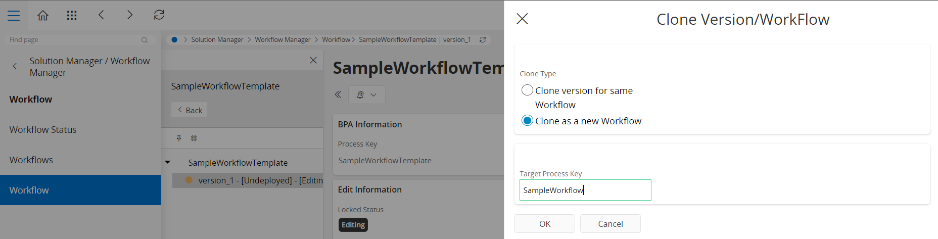
Task: Navigate forward with the right arrow
Action: click(x=130, y=15)
